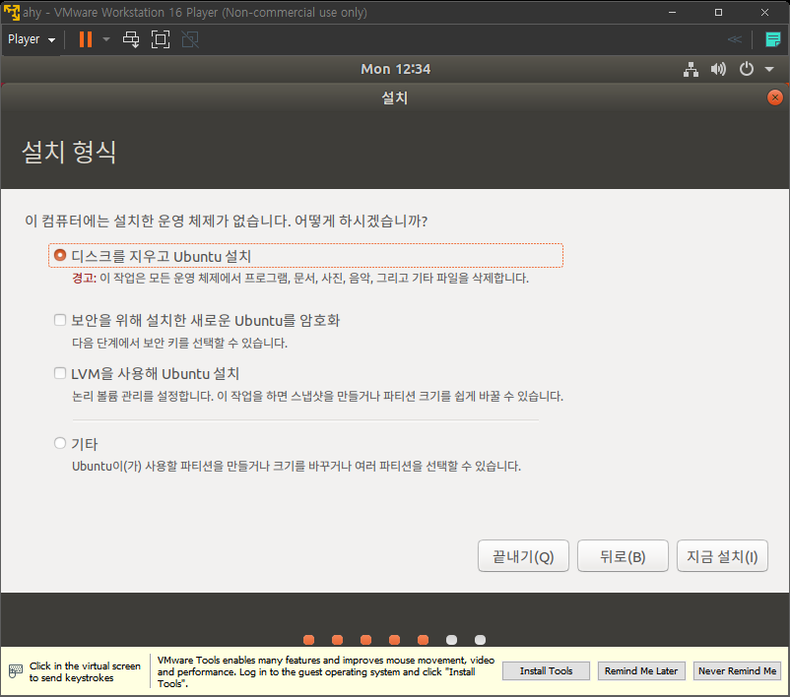This screenshot has width=790, height=697.
Task: Click the 끝내기(Q) button
Action: coord(523,556)
